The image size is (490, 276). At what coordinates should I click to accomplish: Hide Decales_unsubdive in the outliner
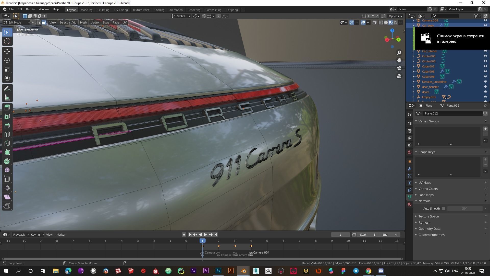tap(485, 82)
